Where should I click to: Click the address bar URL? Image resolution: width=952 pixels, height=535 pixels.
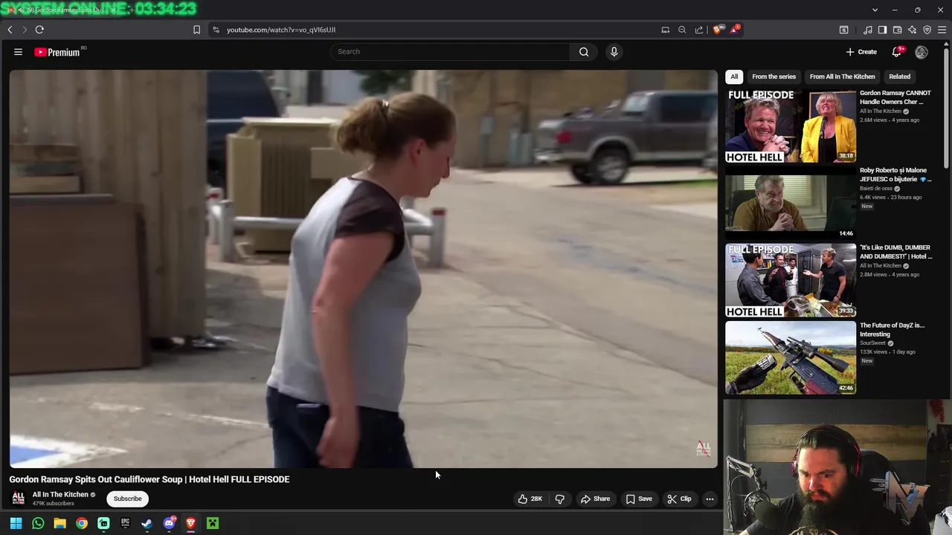[x=281, y=30]
